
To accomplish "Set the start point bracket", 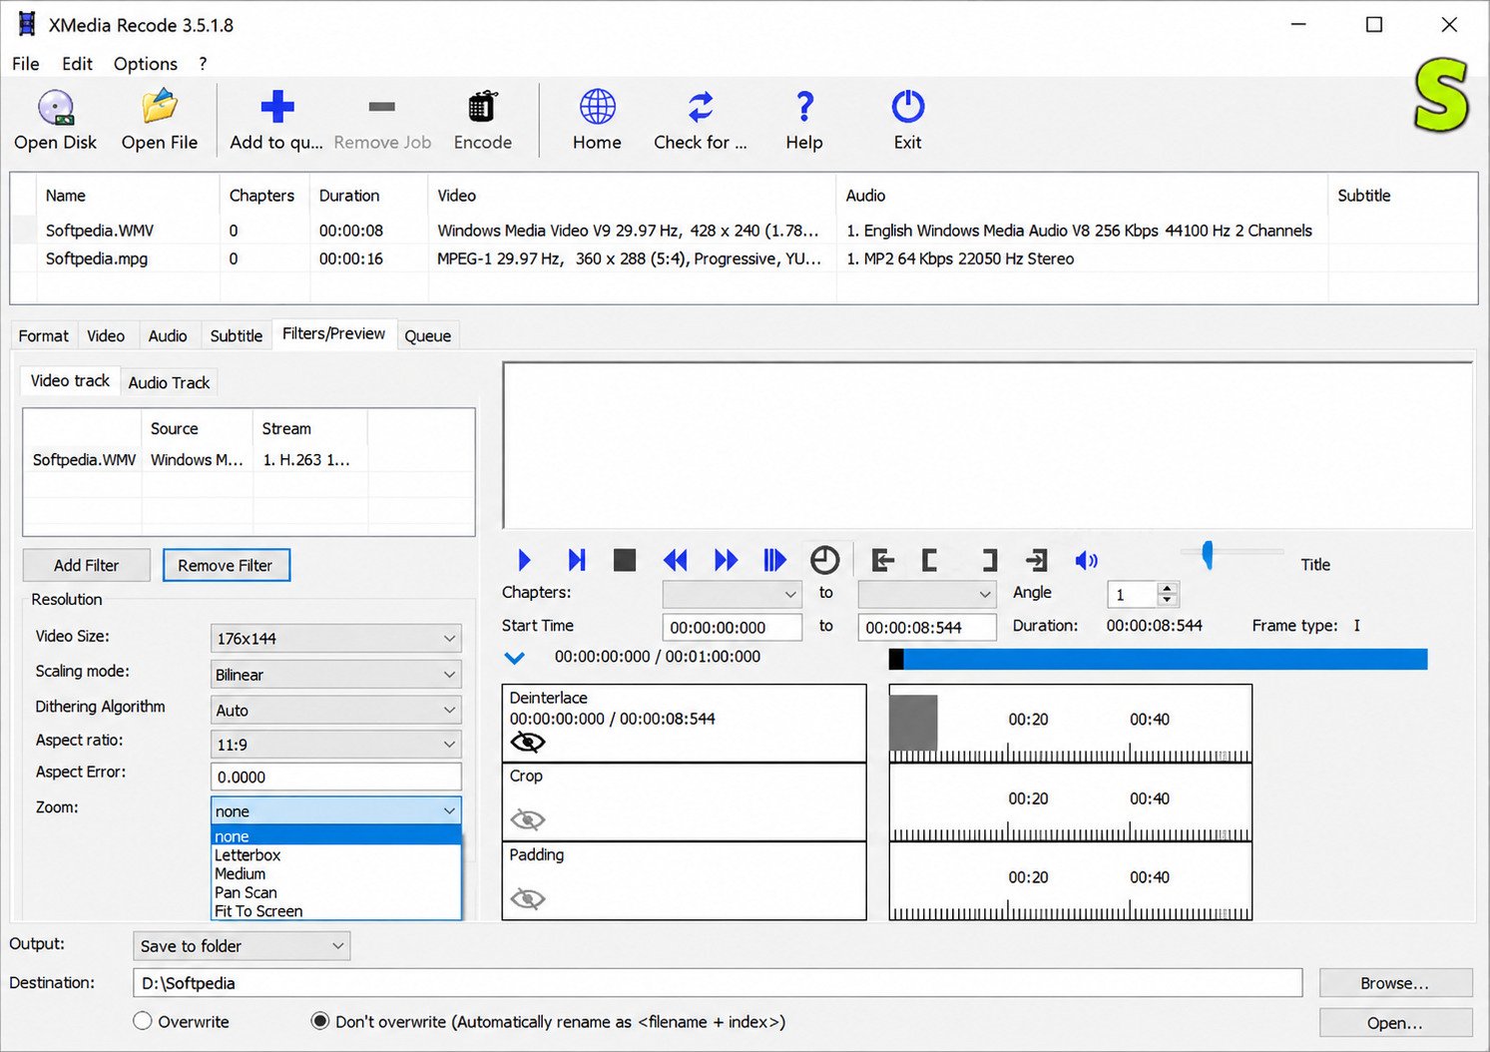I will 930,560.
